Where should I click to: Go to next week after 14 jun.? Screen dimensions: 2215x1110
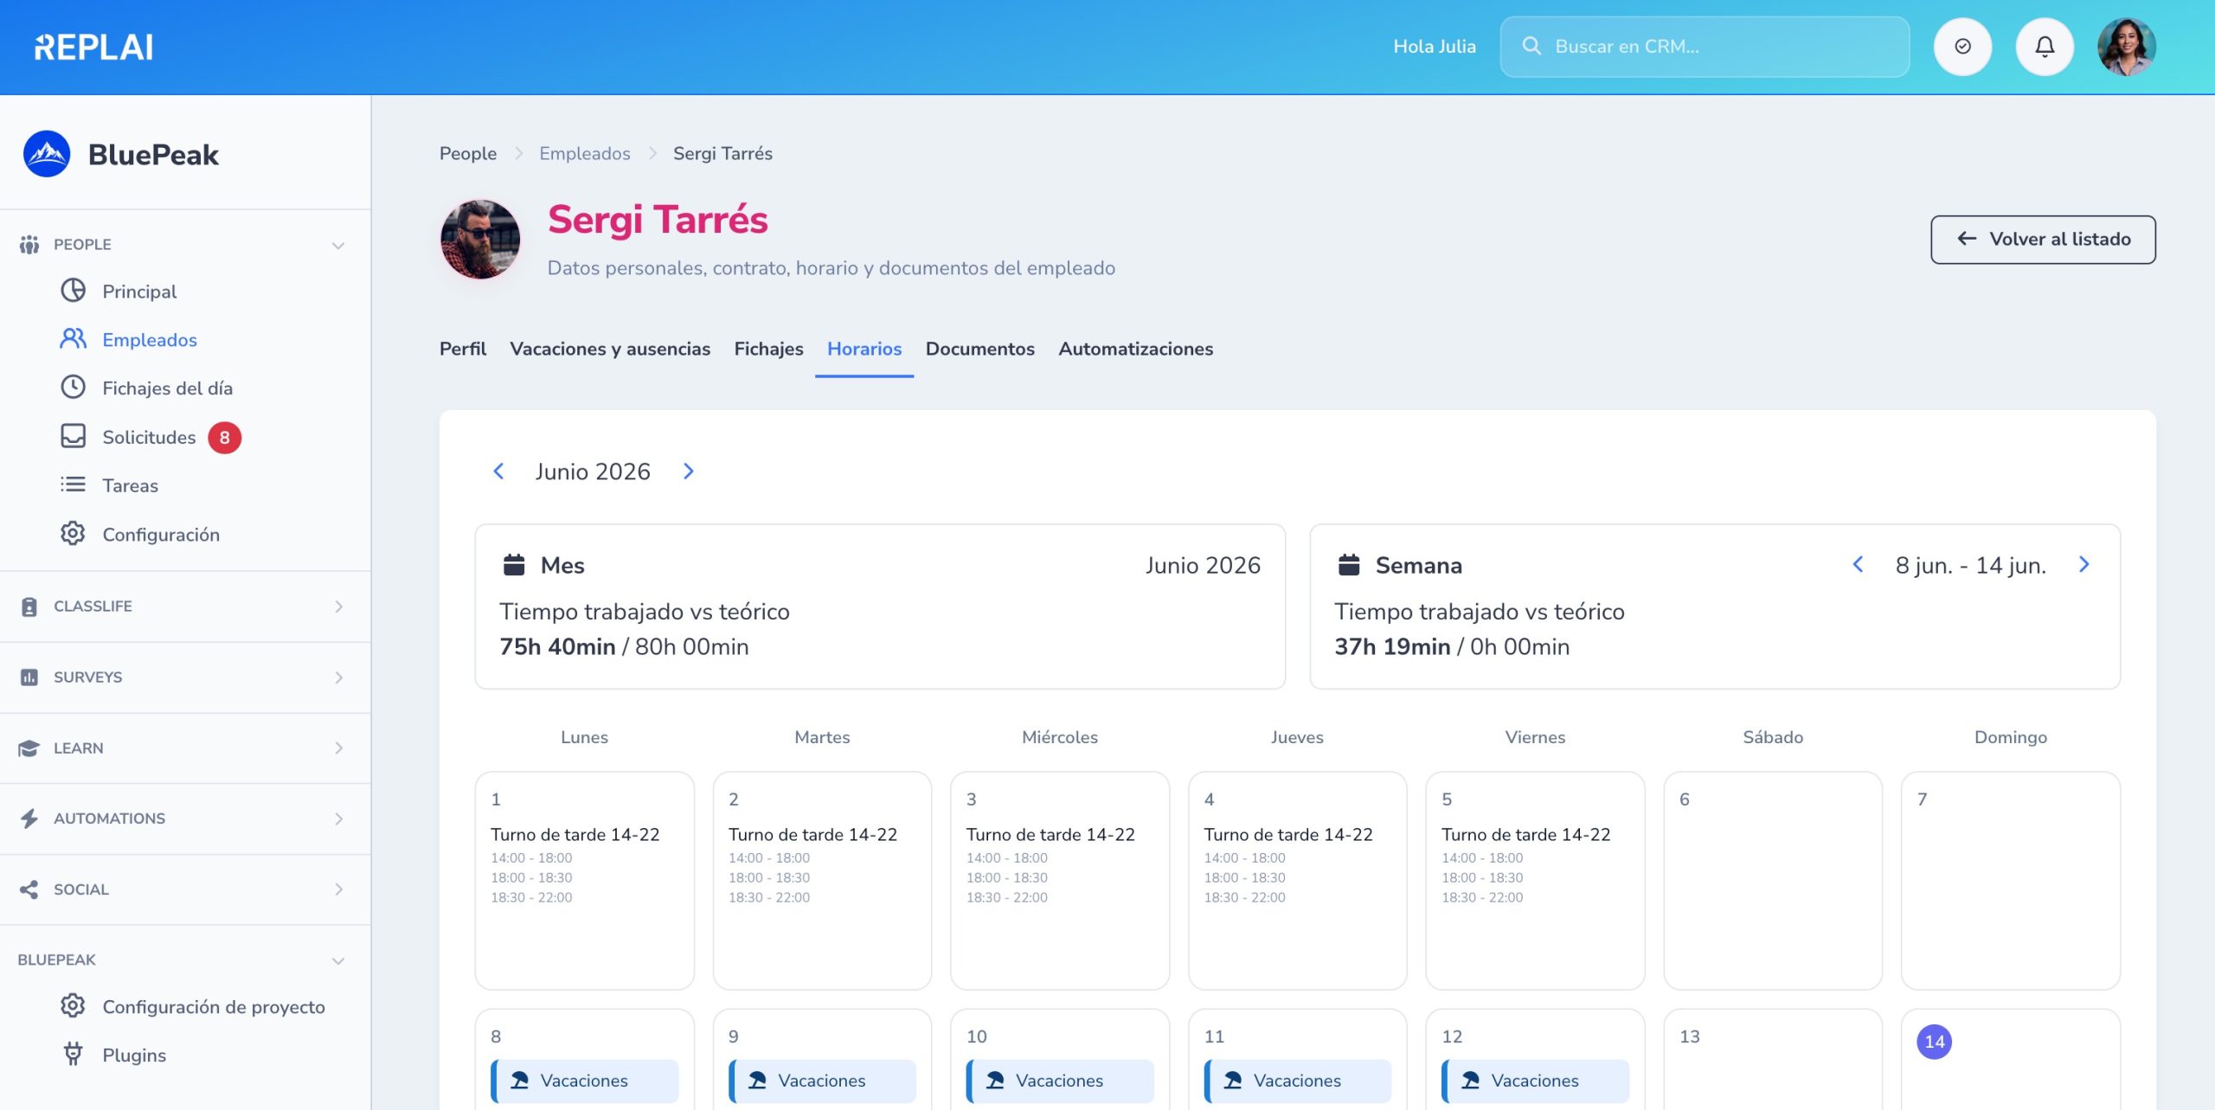coord(2084,565)
